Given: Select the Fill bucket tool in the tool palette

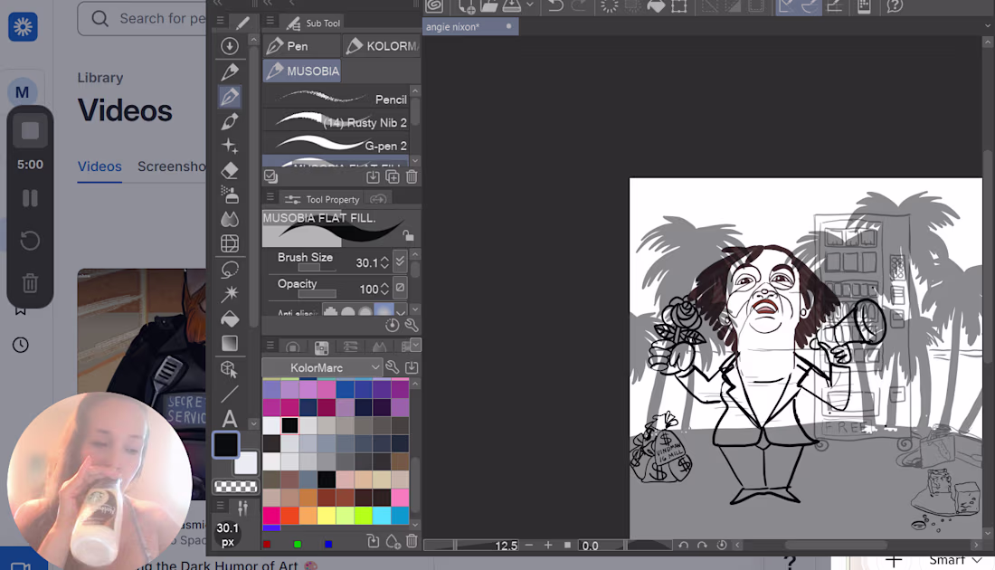Looking at the screenshot, I should coord(230,318).
